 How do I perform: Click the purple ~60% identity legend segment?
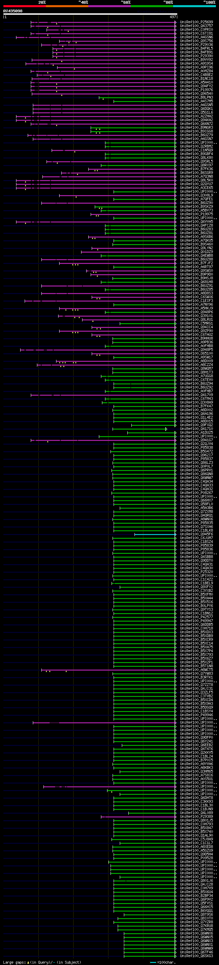[110, 7]
